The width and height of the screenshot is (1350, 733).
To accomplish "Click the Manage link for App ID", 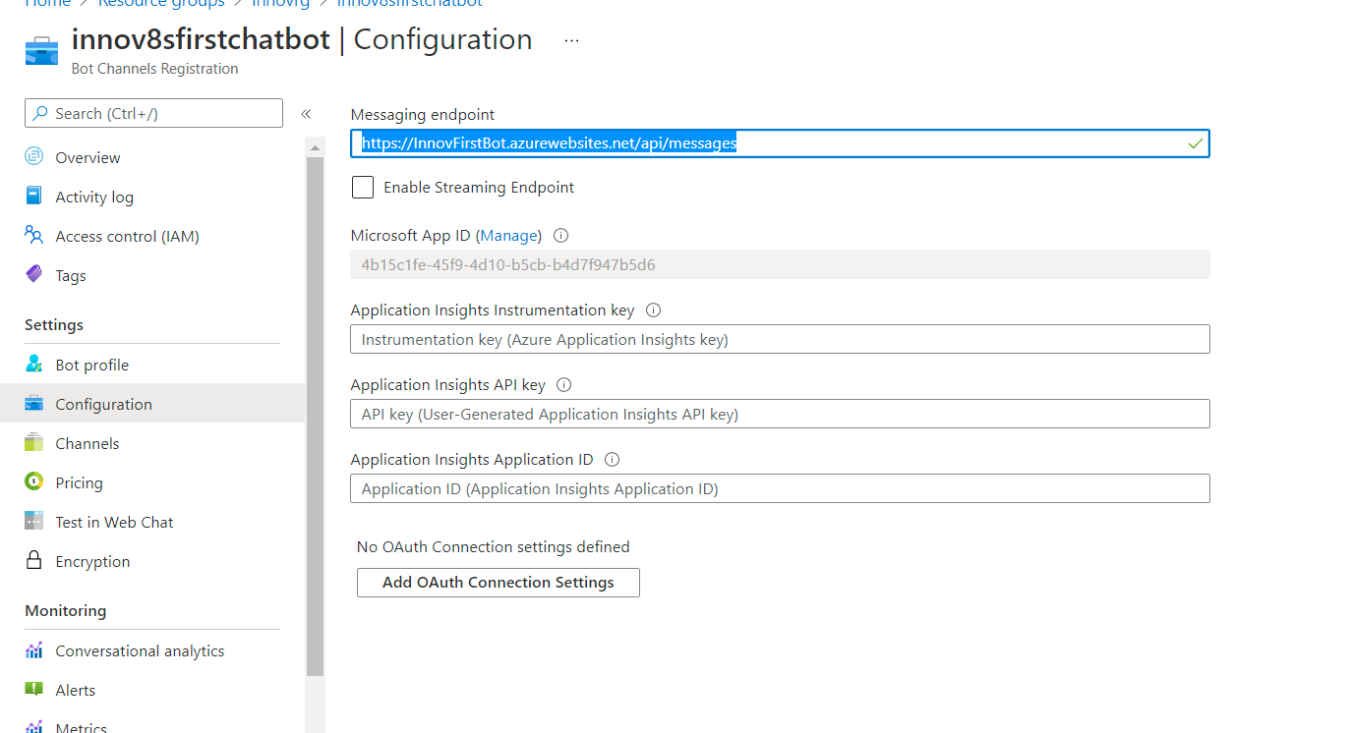I will pos(508,236).
